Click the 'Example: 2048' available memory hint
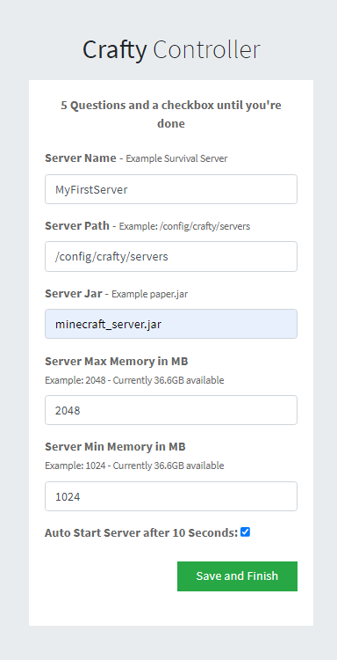This screenshot has height=660, width=337. coord(134,380)
